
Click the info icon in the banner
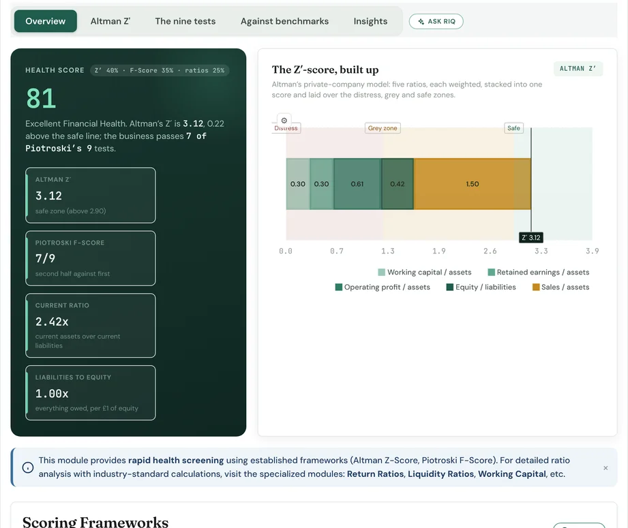click(28, 467)
